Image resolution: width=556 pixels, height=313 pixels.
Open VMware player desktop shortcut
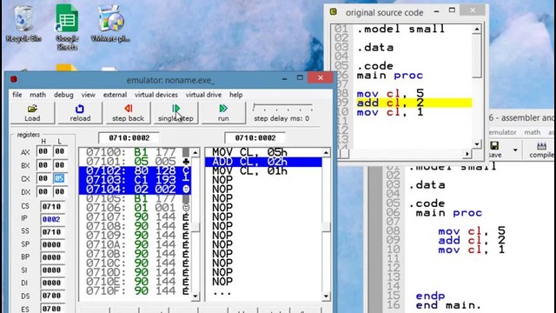pyautogui.click(x=110, y=24)
